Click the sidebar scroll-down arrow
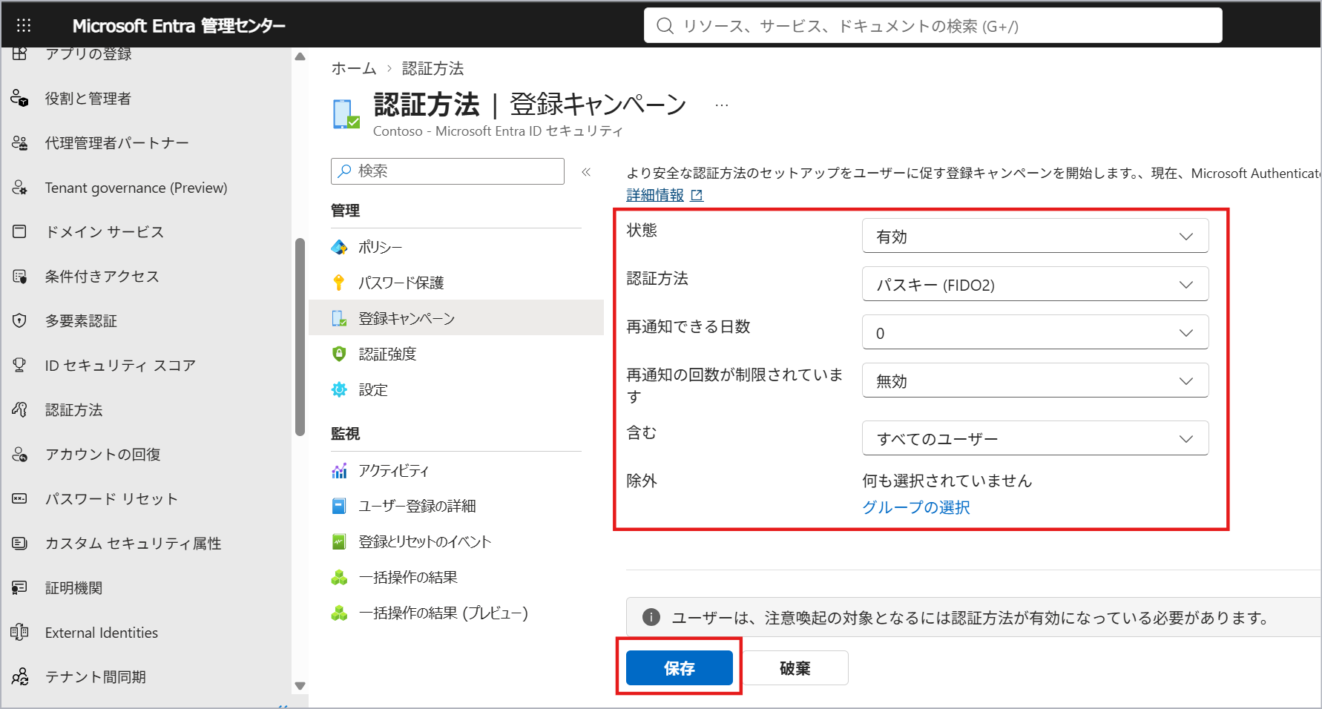Viewport: 1322px width, 709px height. tap(300, 686)
